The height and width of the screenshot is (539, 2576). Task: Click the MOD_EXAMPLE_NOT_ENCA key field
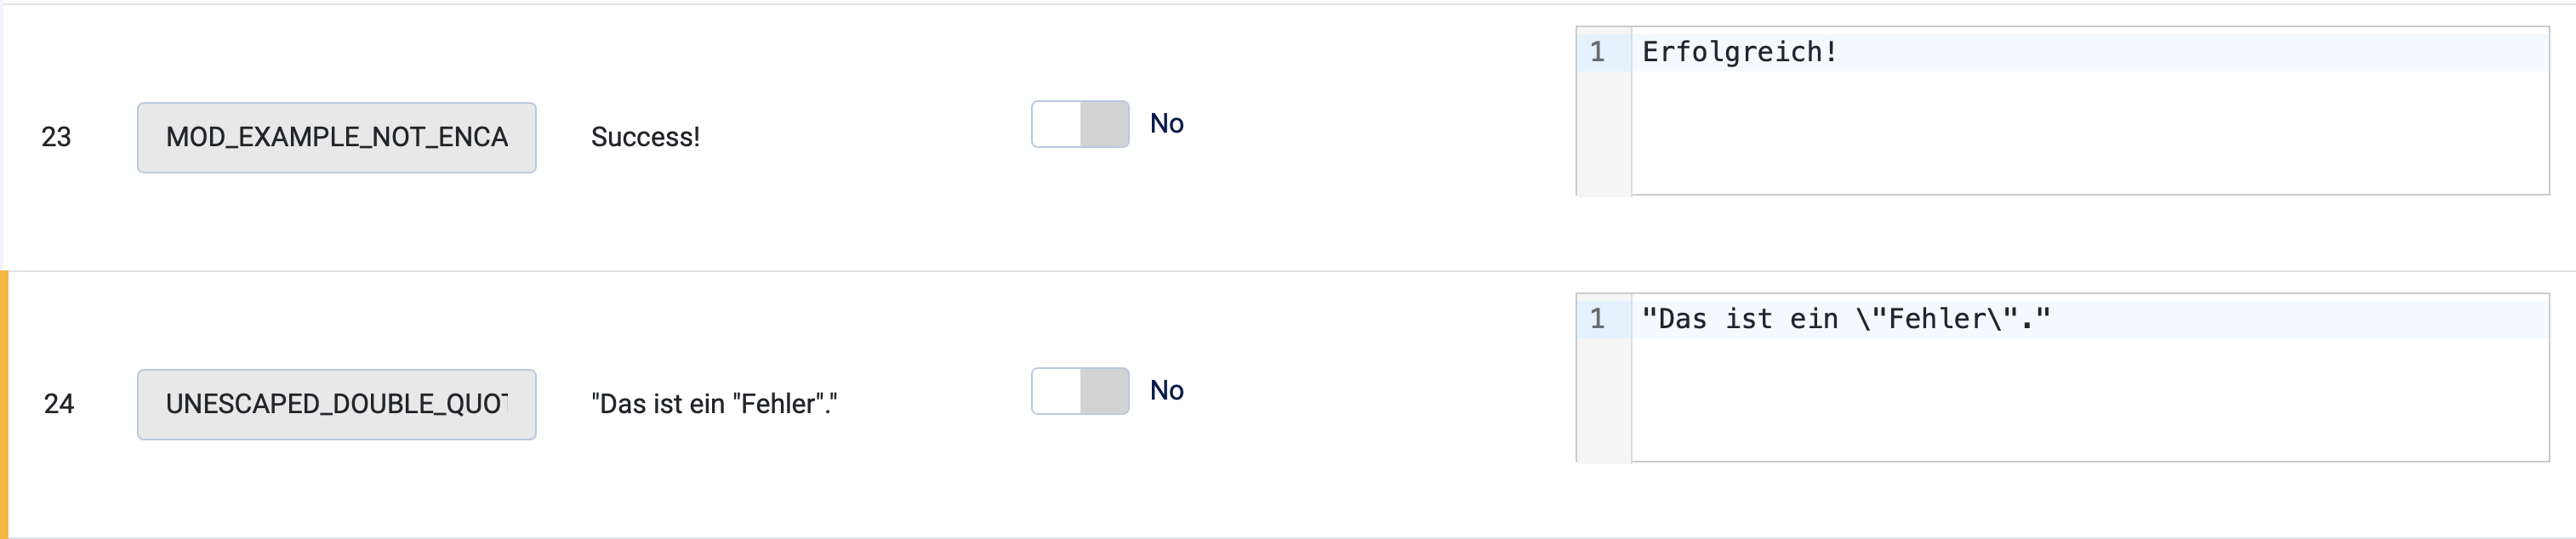tap(336, 138)
